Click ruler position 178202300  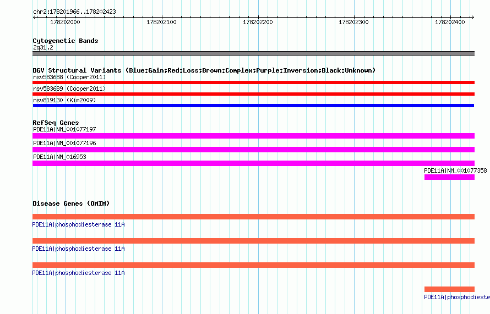pyautogui.click(x=353, y=22)
